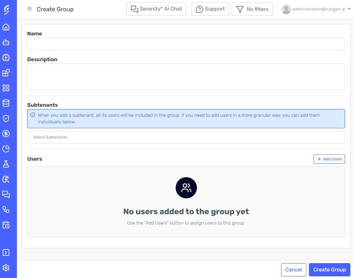The height and width of the screenshot is (278, 353).
Task: Select the bot icon in the sidebar
Action: [x=6, y=42]
